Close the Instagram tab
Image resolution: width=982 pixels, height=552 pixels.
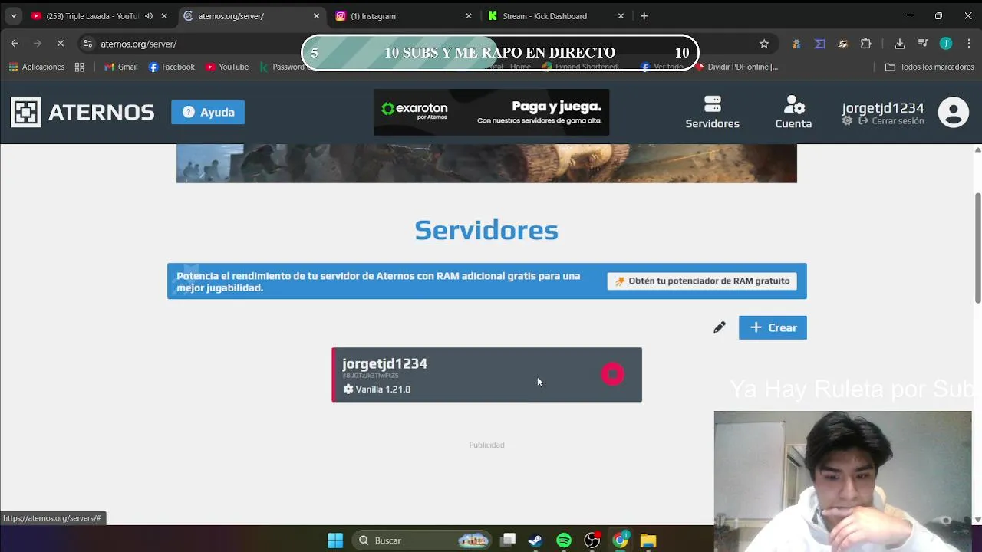(x=469, y=16)
